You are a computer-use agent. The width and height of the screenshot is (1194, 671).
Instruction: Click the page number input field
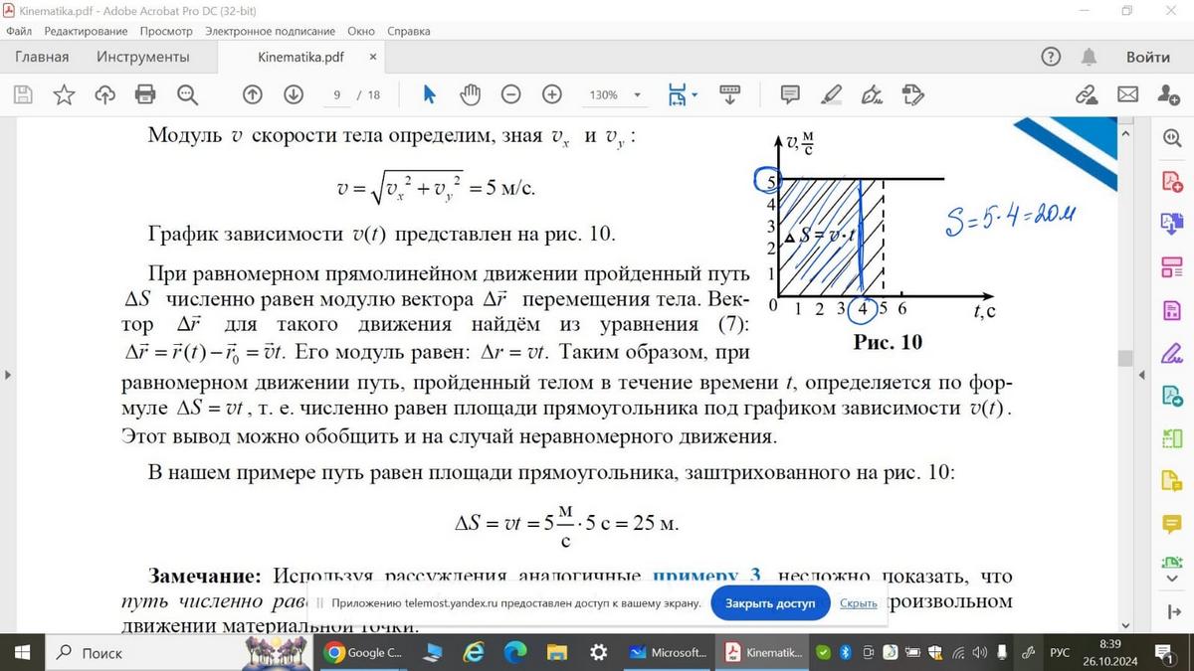click(x=337, y=94)
